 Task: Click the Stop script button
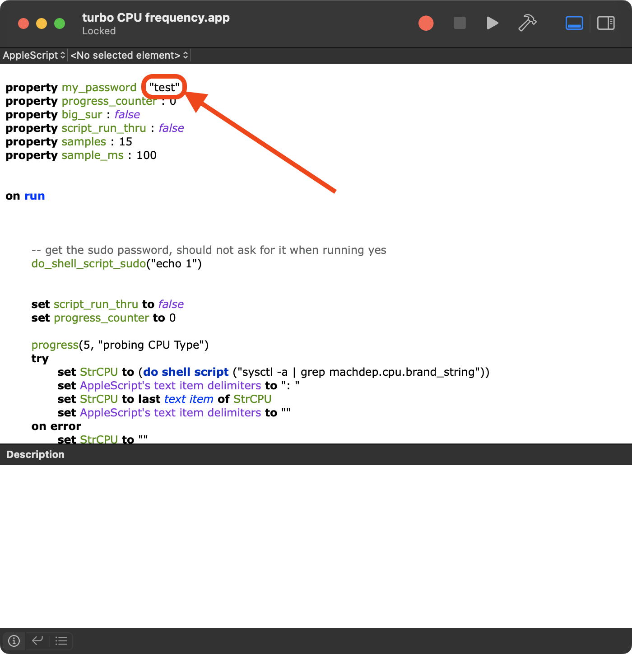[460, 23]
